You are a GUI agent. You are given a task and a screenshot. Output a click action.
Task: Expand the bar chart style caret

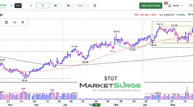(x=10, y=23)
